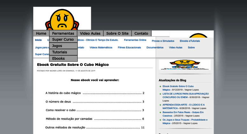Viewport: 247px width, 134px height.
Task: Open the Documentários link
Action: pyautogui.click(x=155, y=48)
